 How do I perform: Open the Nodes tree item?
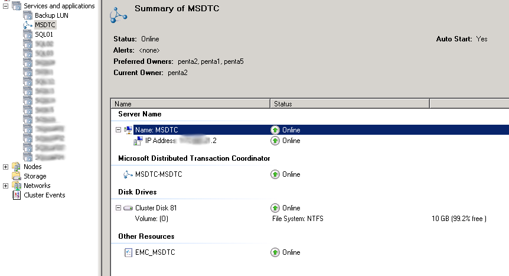coord(32,167)
